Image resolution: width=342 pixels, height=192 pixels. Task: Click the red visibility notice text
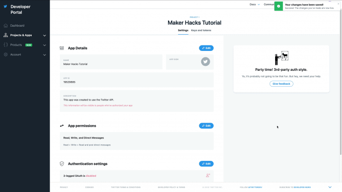click(98, 105)
